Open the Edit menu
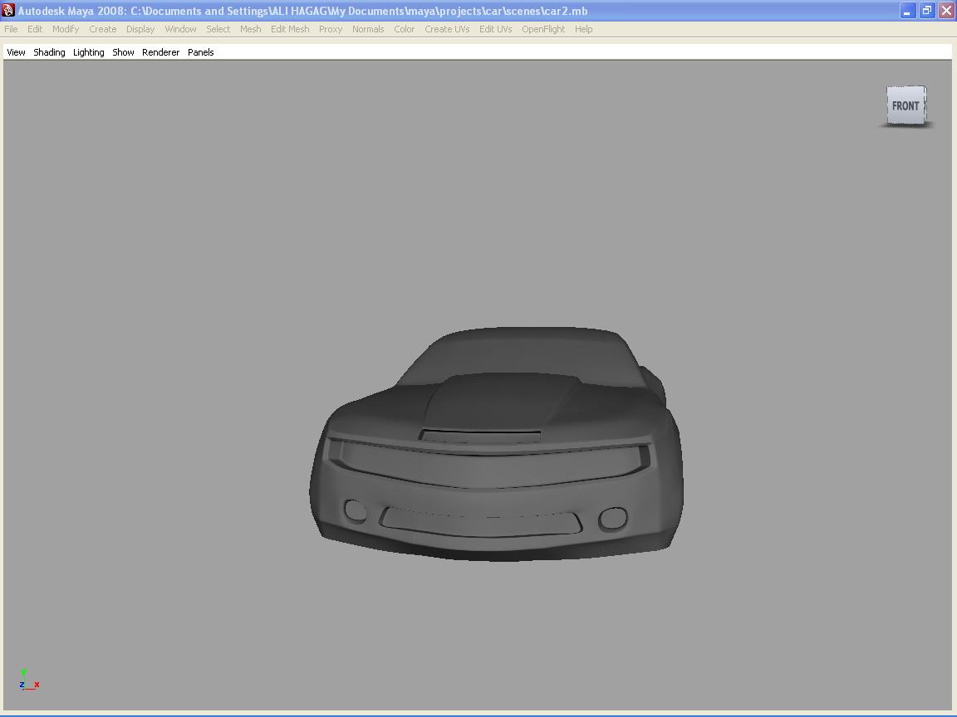Screen dimensions: 957x717 [x=35, y=29]
